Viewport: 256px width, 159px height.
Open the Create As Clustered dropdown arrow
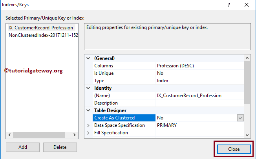click(240, 118)
